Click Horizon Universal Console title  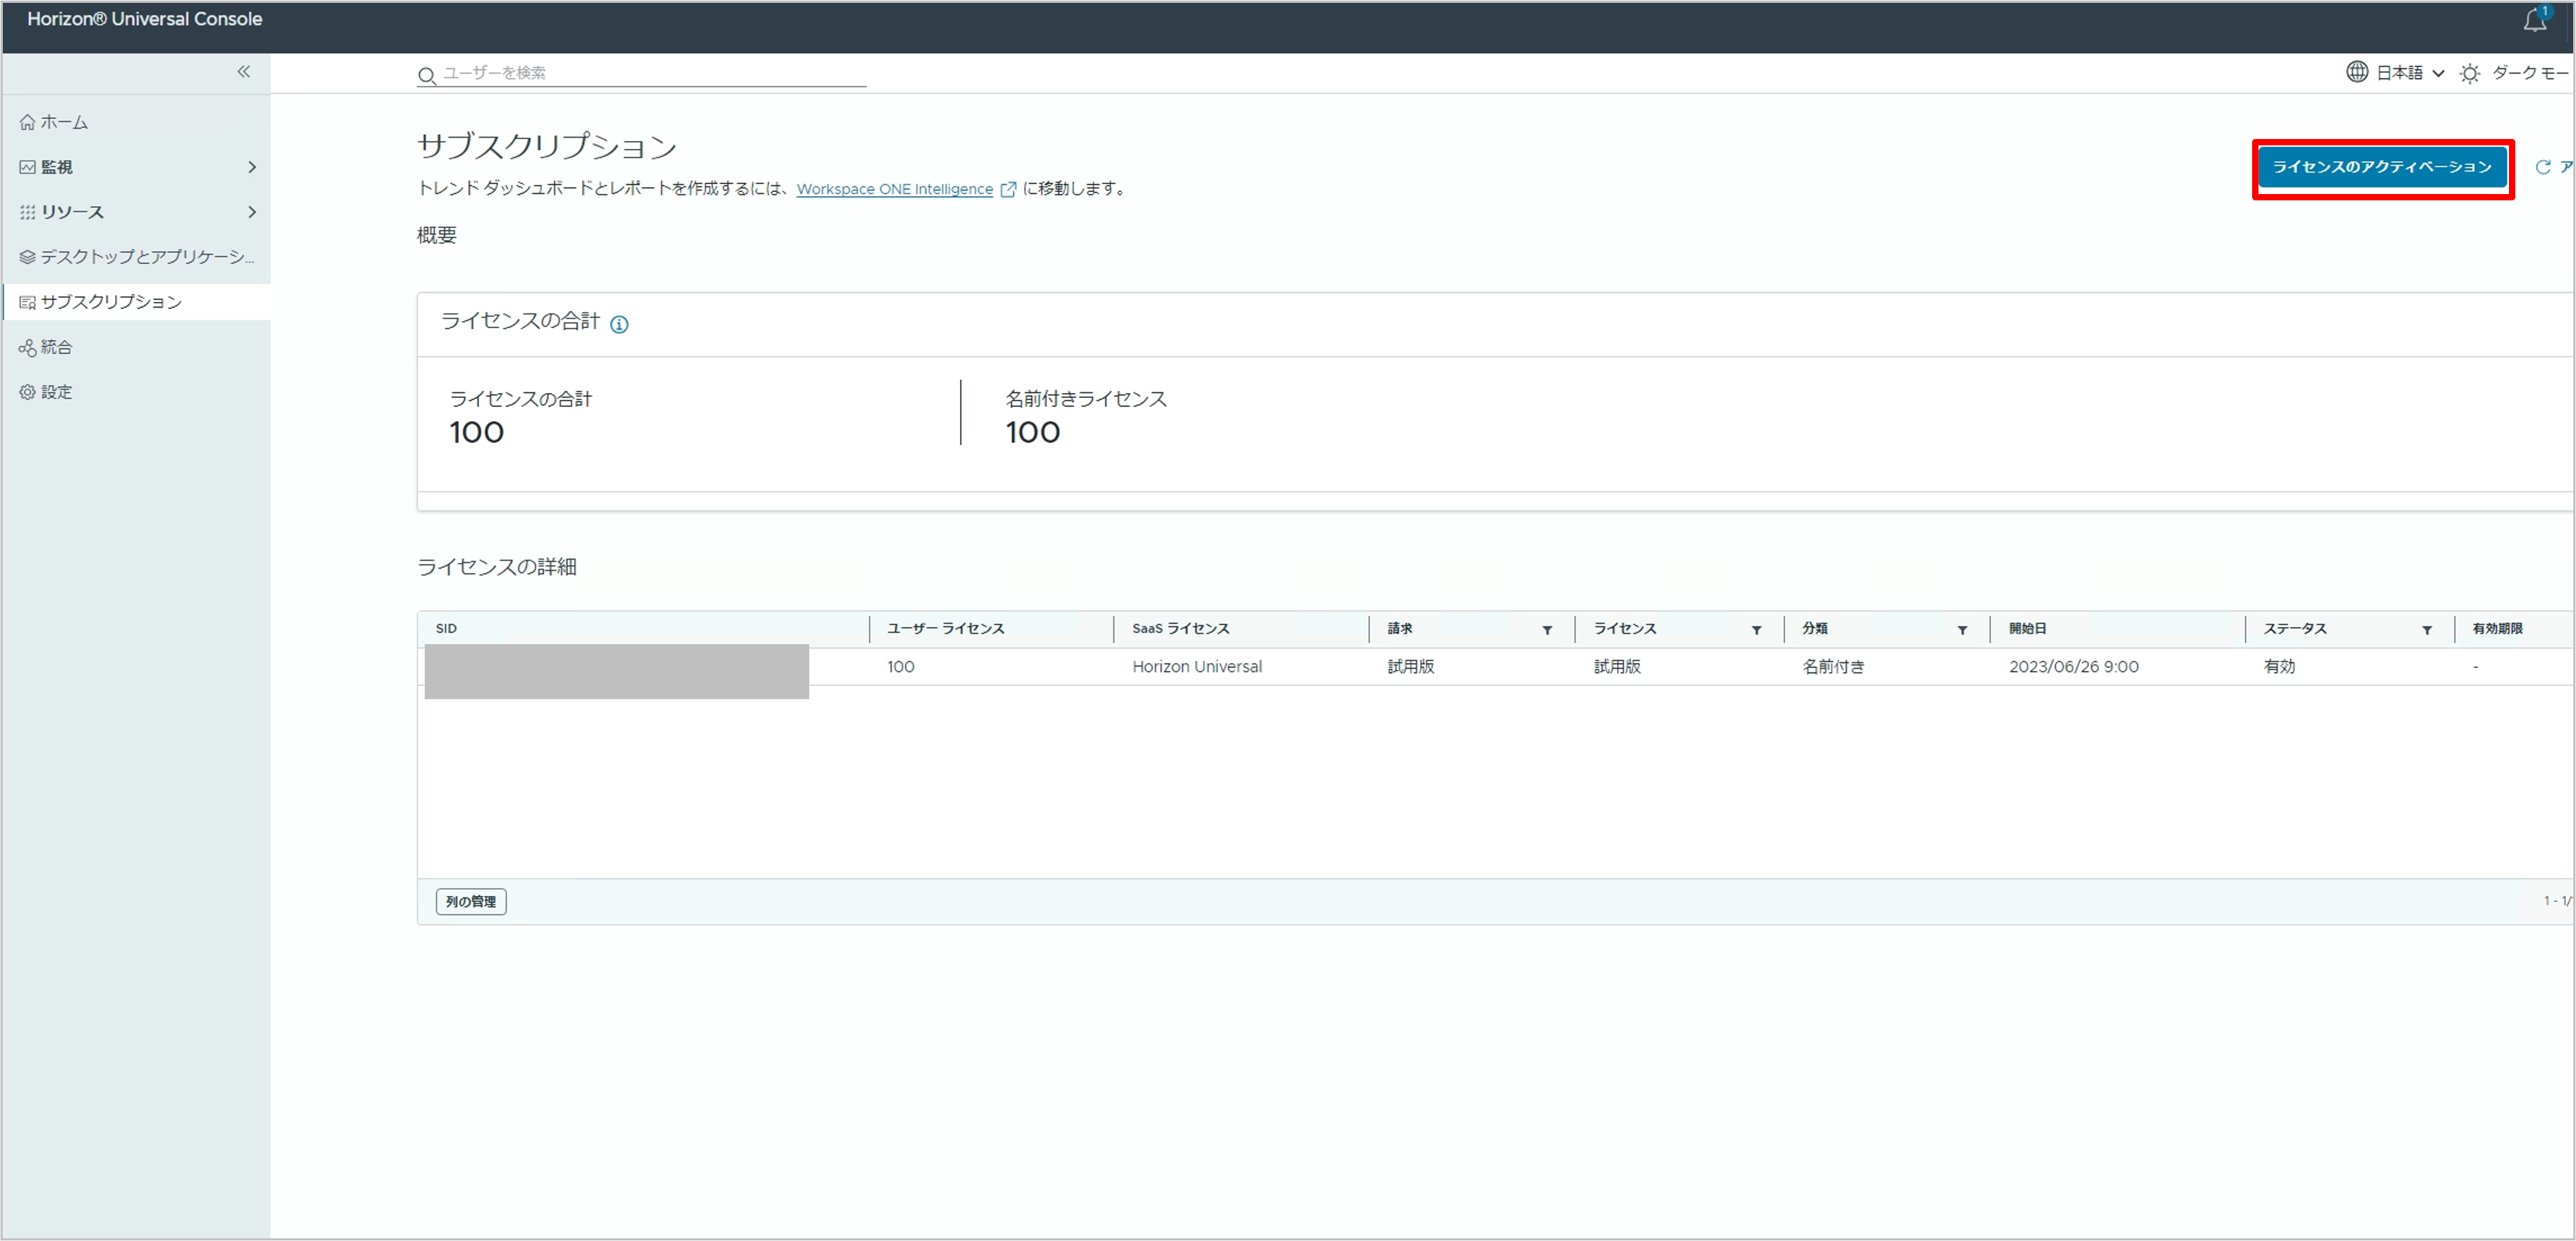pos(145,19)
